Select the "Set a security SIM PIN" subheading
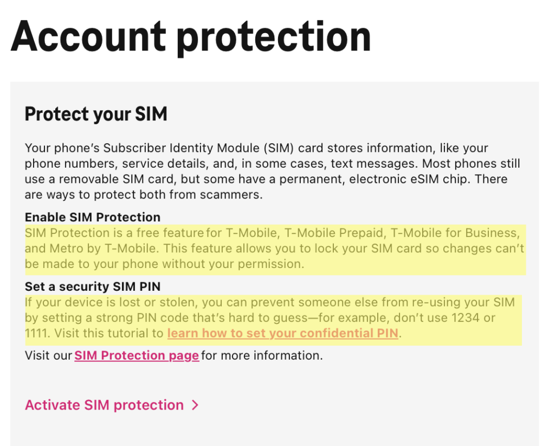The image size is (555, 446). 92,286
